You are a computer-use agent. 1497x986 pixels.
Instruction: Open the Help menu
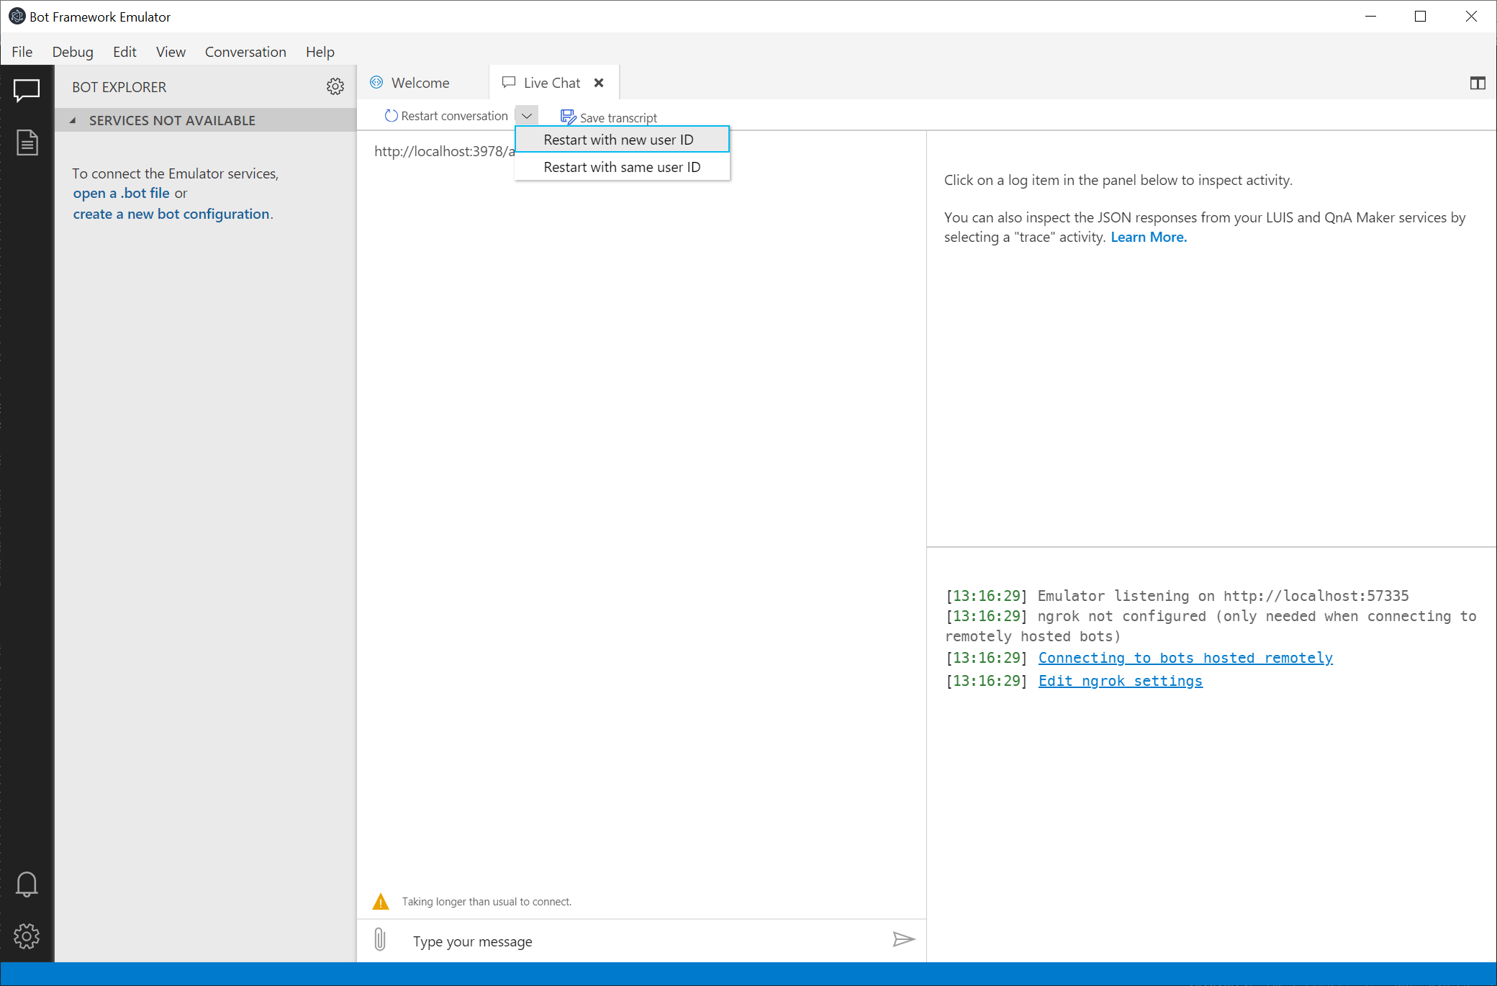[x=320, y=52]
